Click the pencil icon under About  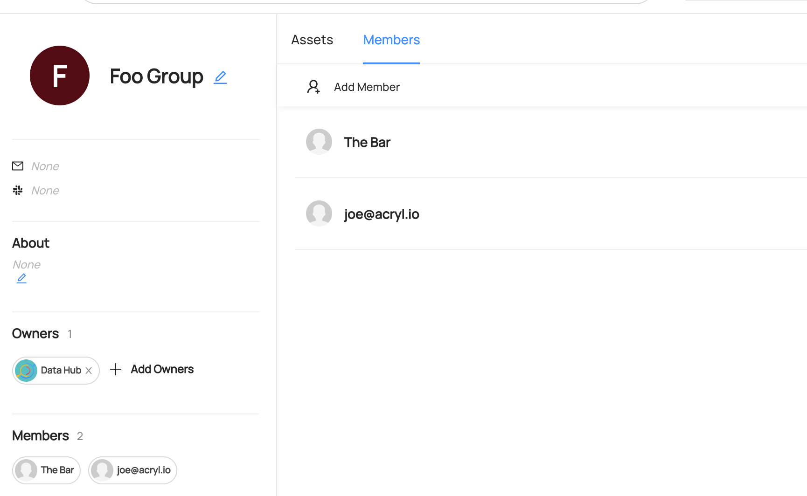(21, 278)
